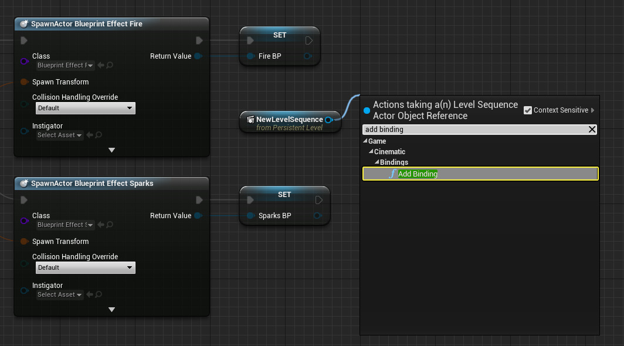Select the Add Binding function entry
Viewport: 624px width, 346px height.
click(418, 174)
